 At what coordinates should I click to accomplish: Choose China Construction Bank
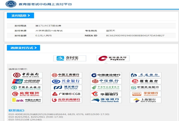106,75
